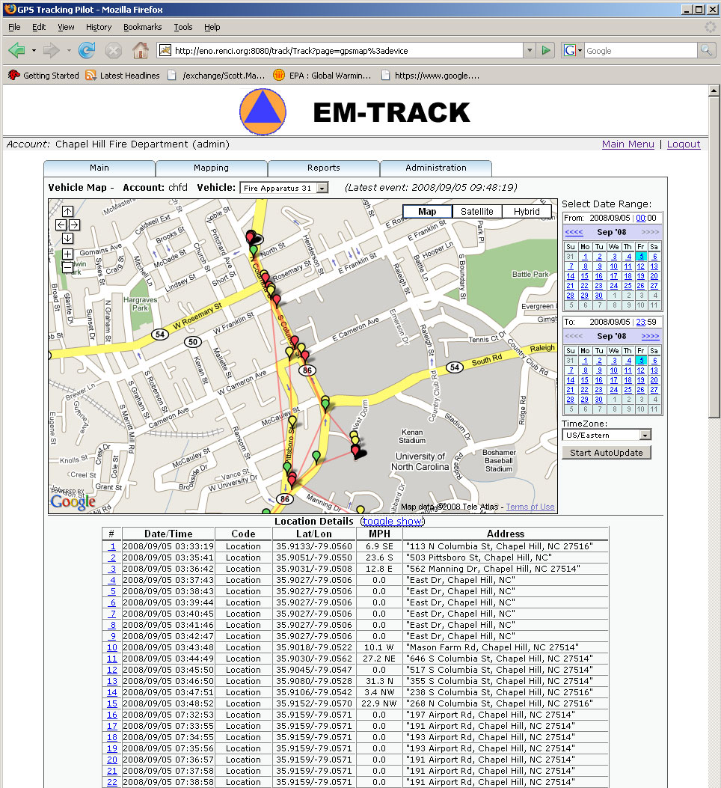Open the Vehicle dropdown Fire Apparatus 31
The height and width of the screenshot is (788, 721).
pyautogui.click(x=283, y=188)
